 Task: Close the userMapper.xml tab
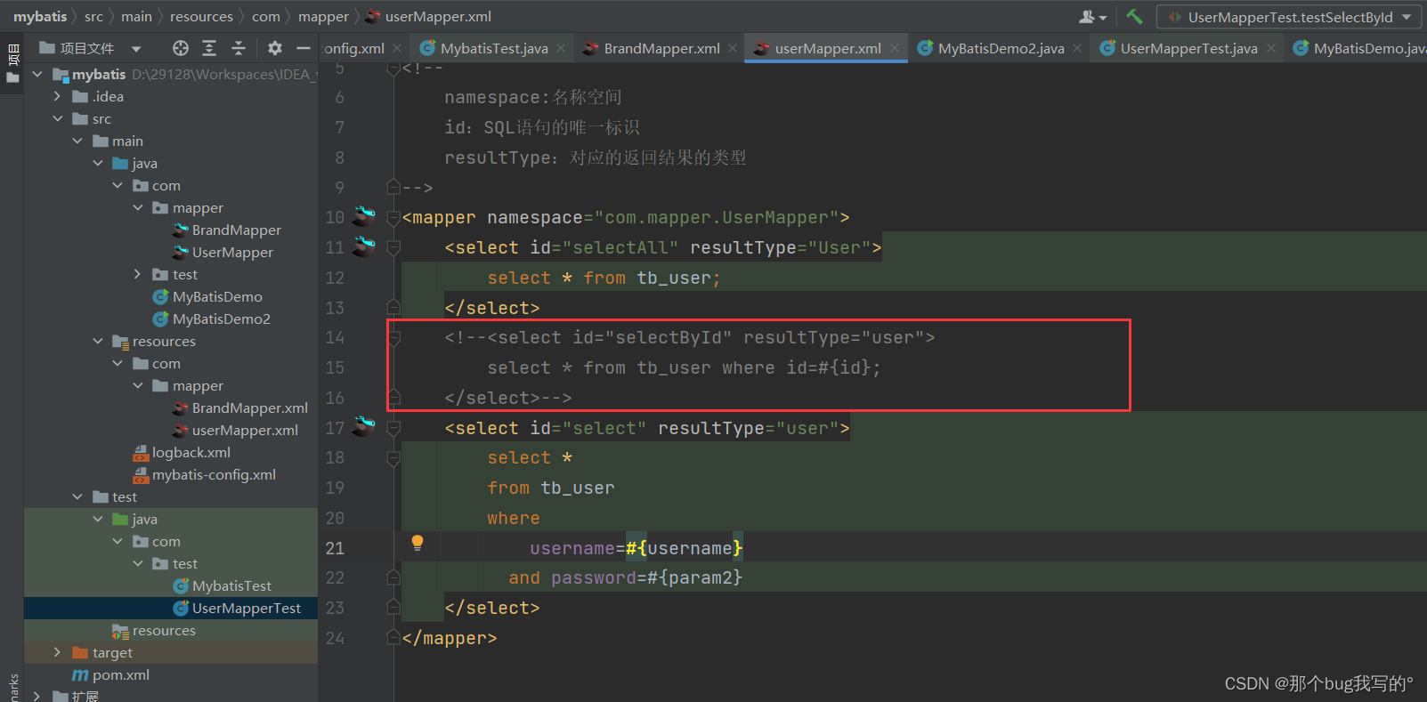[x=895, y=48]
